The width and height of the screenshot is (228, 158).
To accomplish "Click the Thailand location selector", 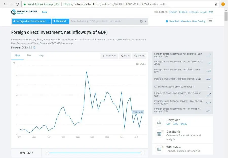I will click(61, 21).
